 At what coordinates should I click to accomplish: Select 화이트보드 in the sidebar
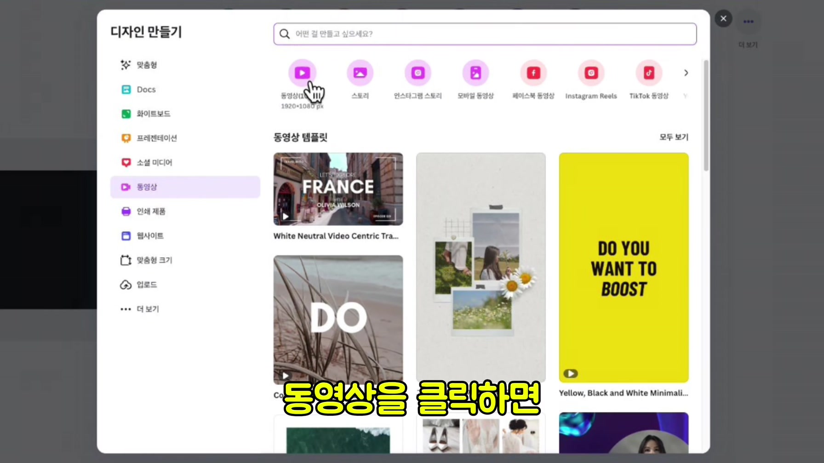click(185, 114)
